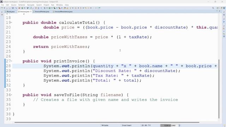Switch to the Book.java editor tab
The height and width of the screenshot is (127, 226).
point(10,12)
